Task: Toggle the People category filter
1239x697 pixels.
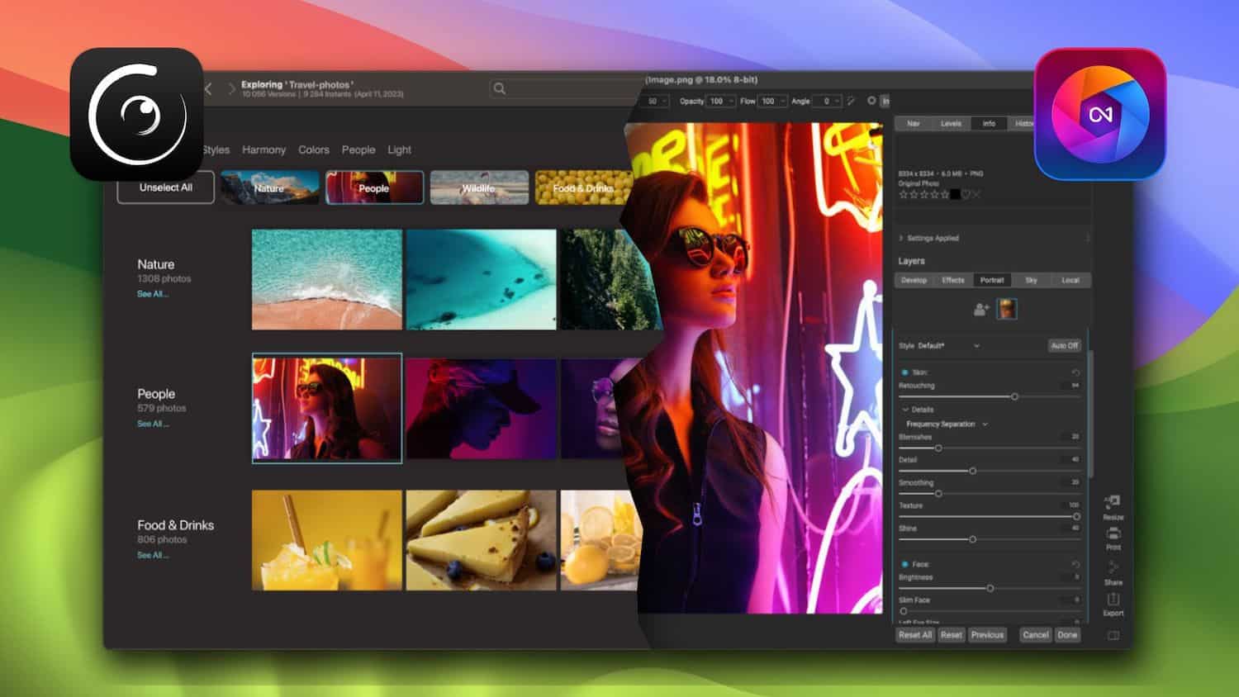Action: pos(374,187)
